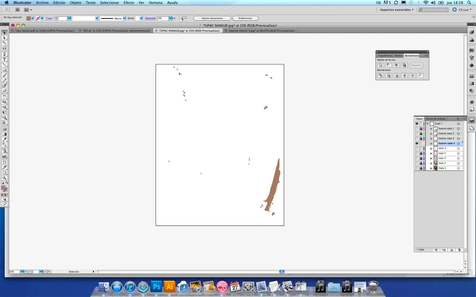Select the Magic Wand tool
Viewport: 476px width, 297px height.
[4, 43]
